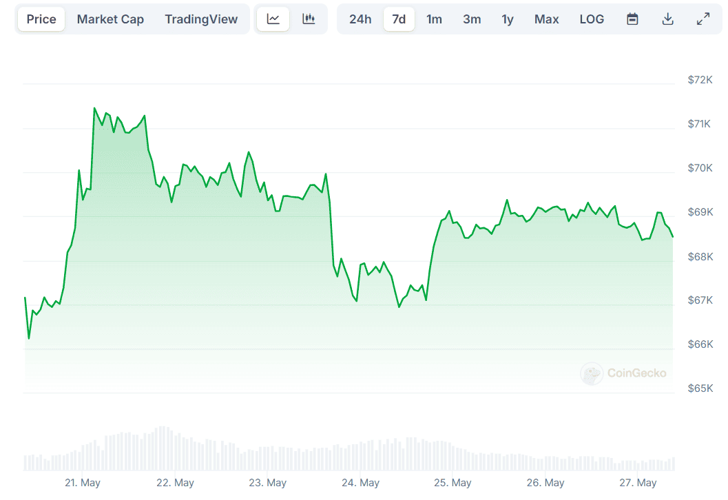This screenshot has width=728, height=500.
Task: Choose the 3m time range
Action: (472, 19)
